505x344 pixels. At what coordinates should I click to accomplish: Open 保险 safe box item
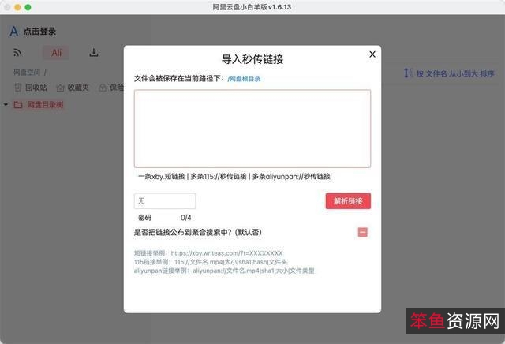(x=111, y=88)
